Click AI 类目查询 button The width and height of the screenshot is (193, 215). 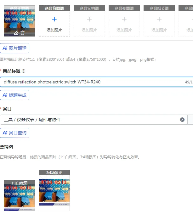(x=14, y=133)
